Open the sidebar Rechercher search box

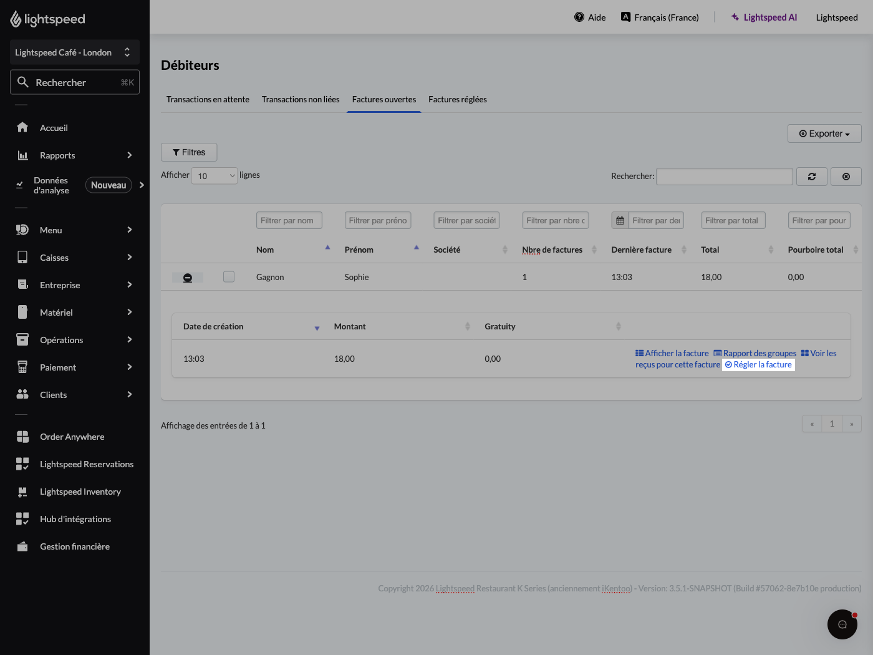tap(75, 82)
